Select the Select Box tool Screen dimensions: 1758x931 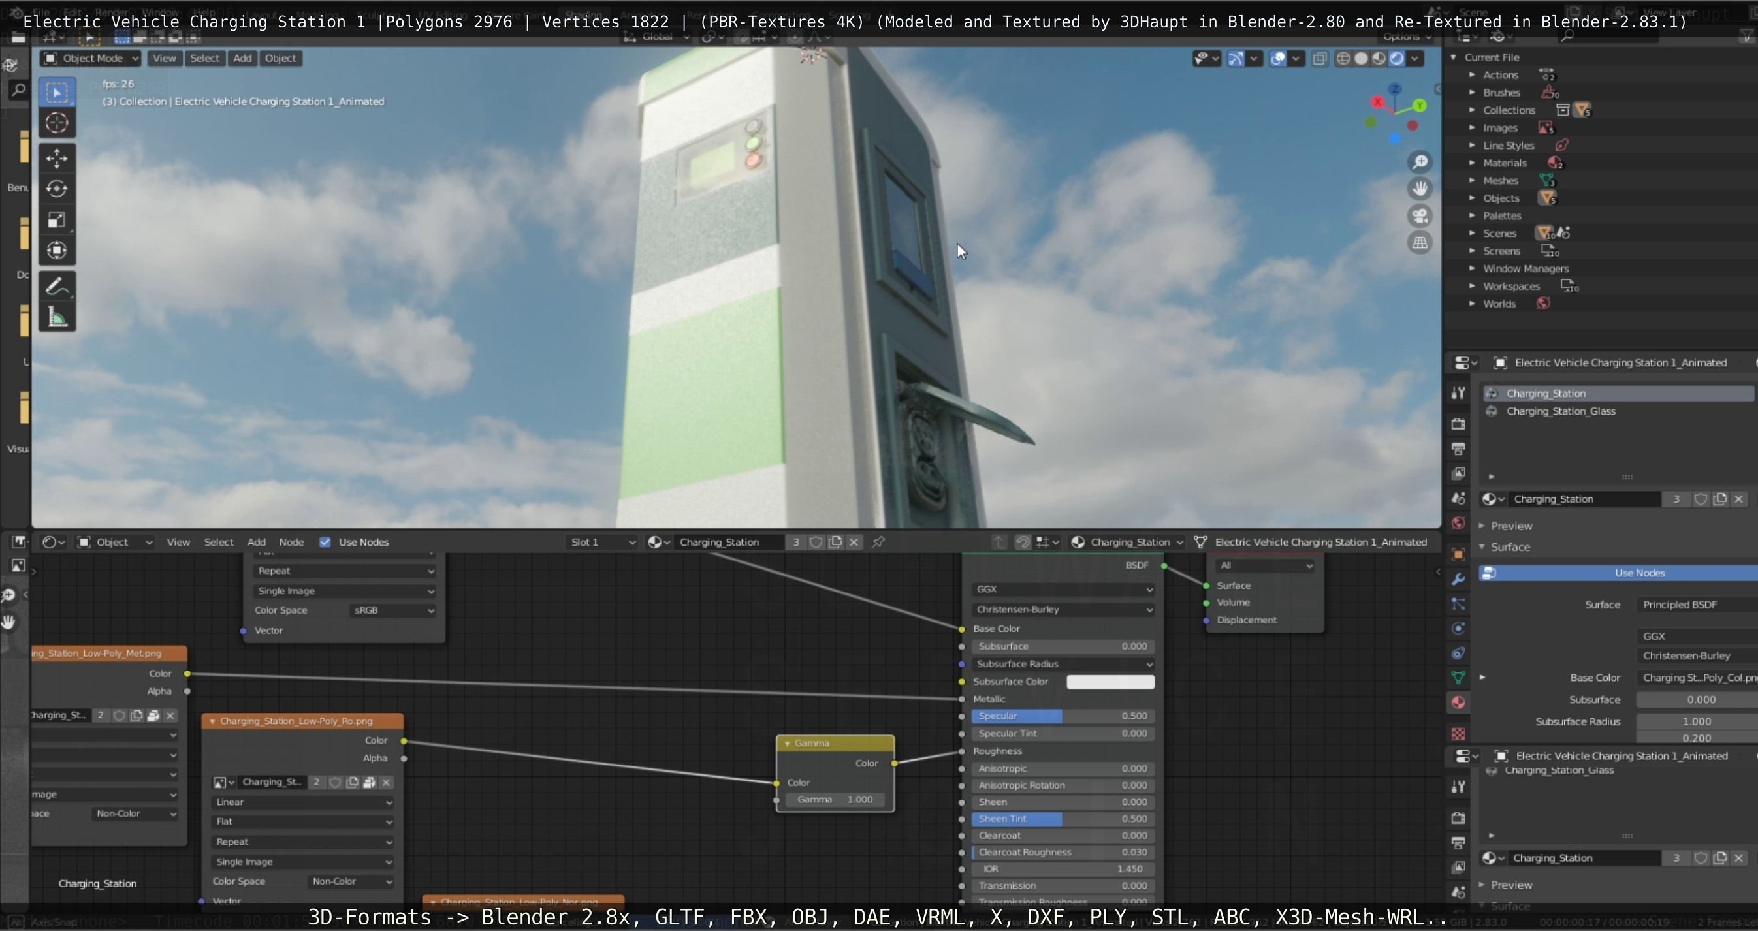pos(57,93)
